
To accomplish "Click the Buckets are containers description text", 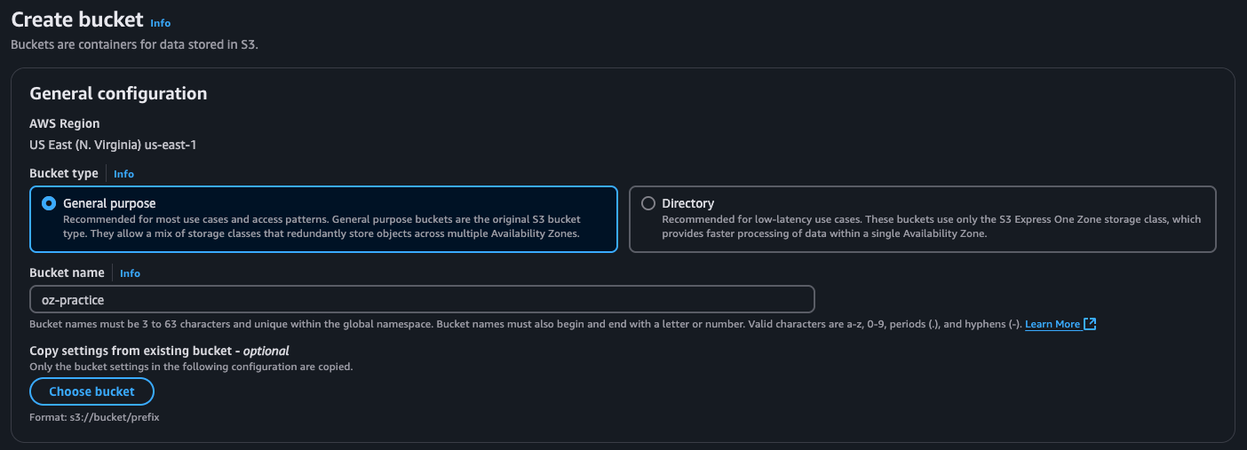I will (134, 43).
